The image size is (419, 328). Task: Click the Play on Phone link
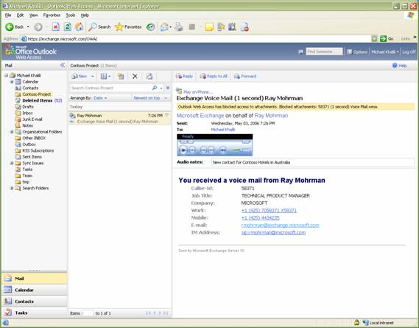198,91
